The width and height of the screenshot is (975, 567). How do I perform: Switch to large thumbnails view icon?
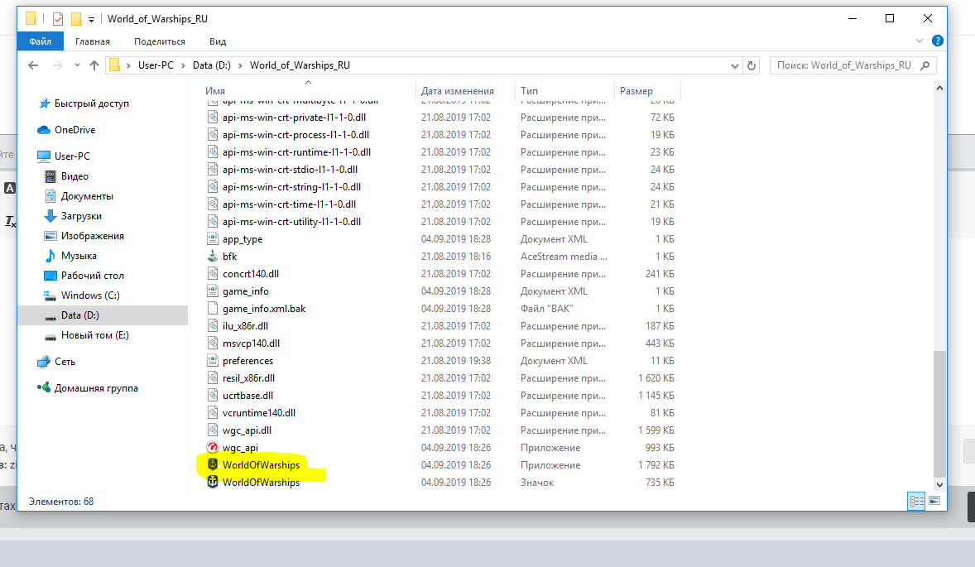934,501
